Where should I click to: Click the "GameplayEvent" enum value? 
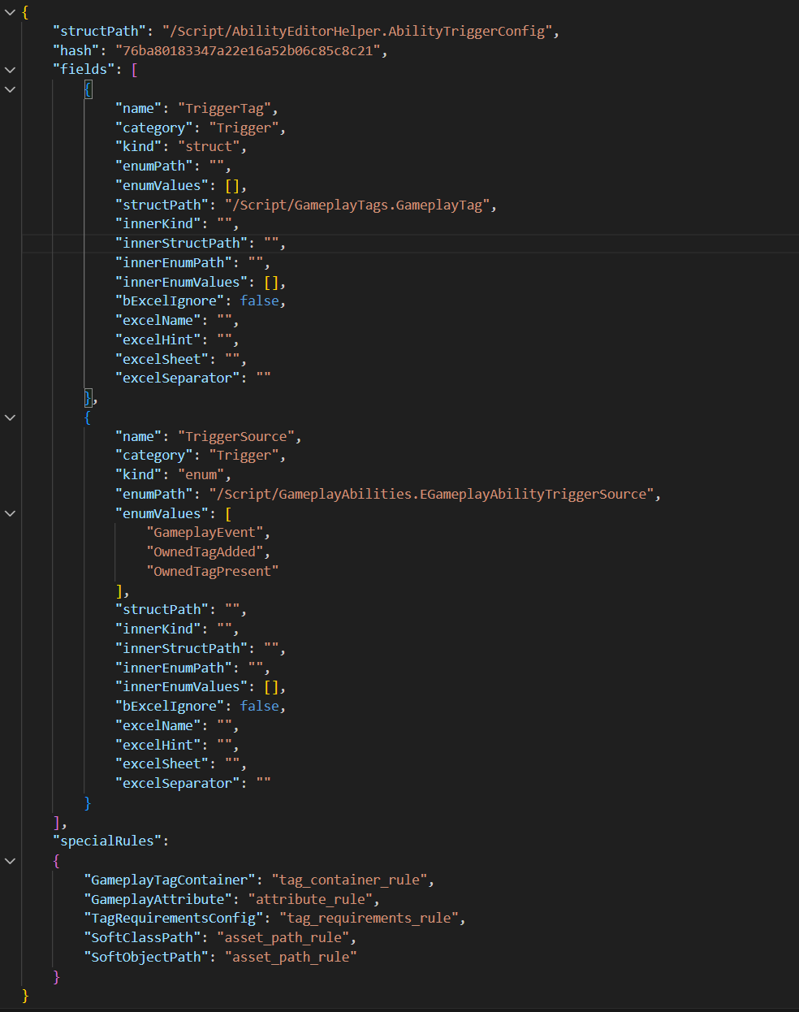point(205,533)
